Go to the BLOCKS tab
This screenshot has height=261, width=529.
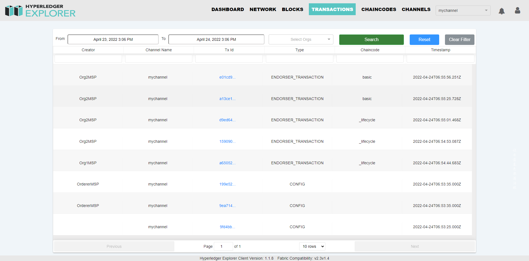292,9
